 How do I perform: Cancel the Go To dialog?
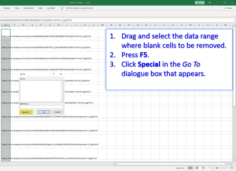coord(57,112)
